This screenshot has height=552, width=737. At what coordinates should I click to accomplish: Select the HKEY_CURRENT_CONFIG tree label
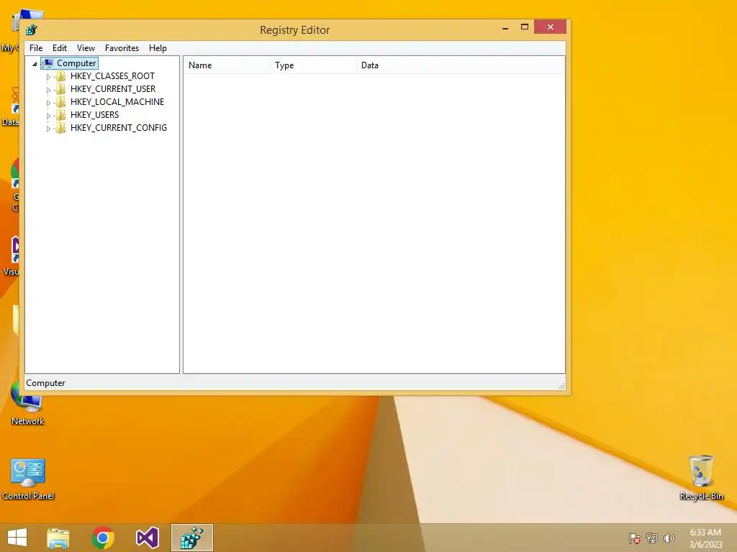point(119,128)
